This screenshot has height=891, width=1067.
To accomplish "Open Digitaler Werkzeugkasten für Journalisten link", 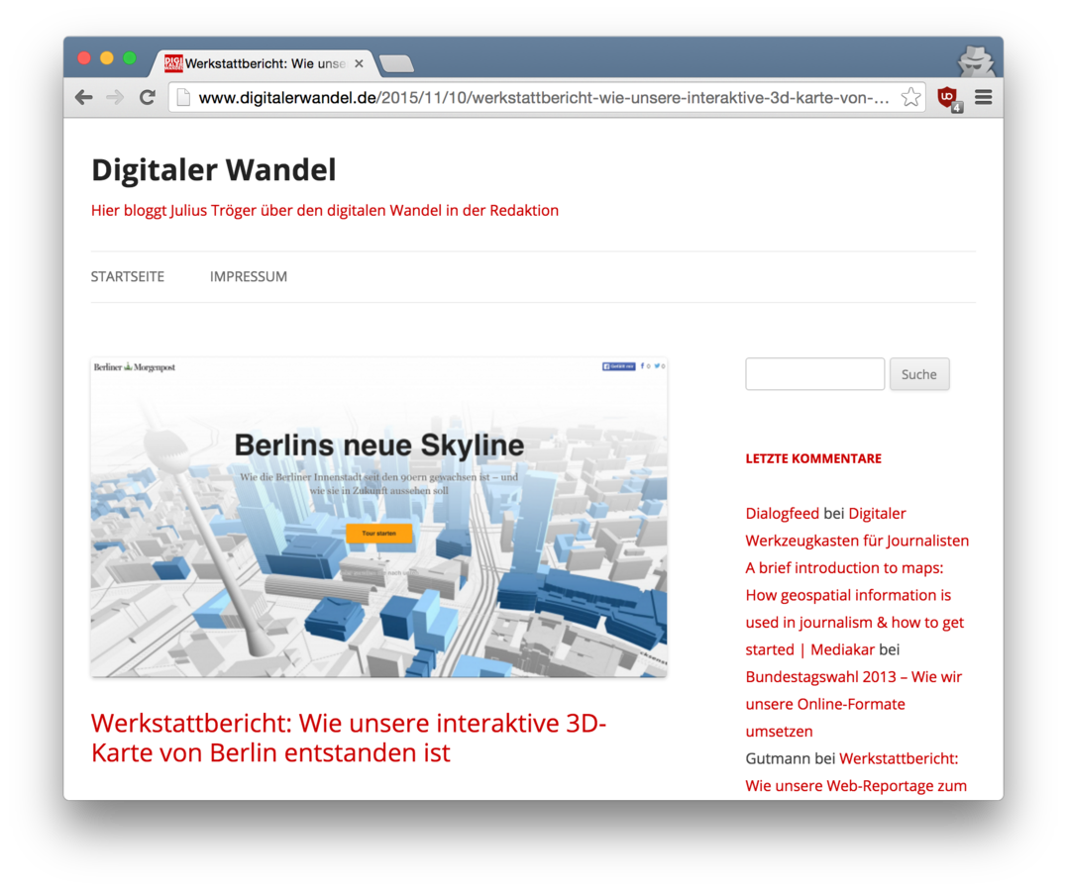I will (x=857, y=527).
